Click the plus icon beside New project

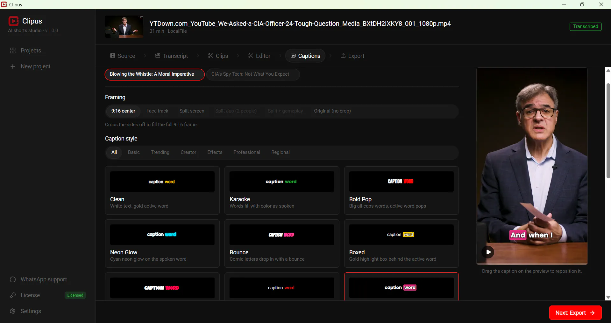(13, 66)
